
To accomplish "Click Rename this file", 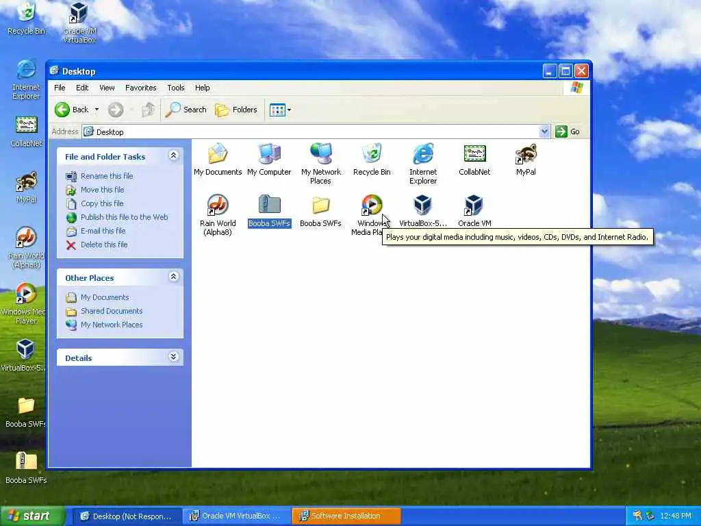I will pos(100,176).
